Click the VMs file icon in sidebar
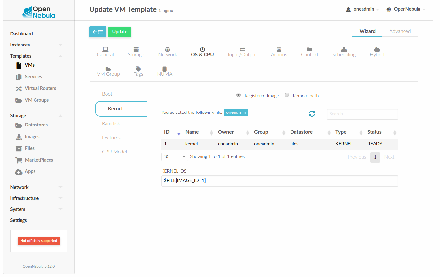The image size is (440, 277). pyautogui.click(x=19, y=65)
